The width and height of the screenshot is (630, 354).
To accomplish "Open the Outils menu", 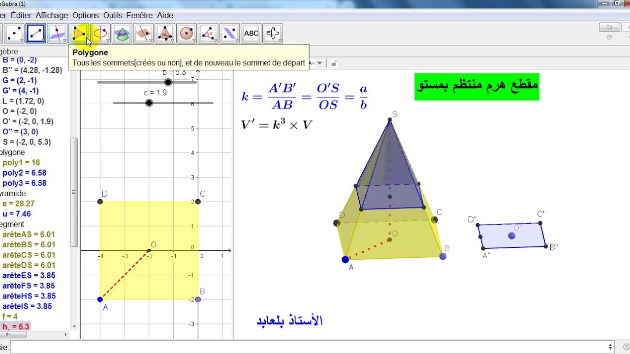I will (x=113, y=15).
